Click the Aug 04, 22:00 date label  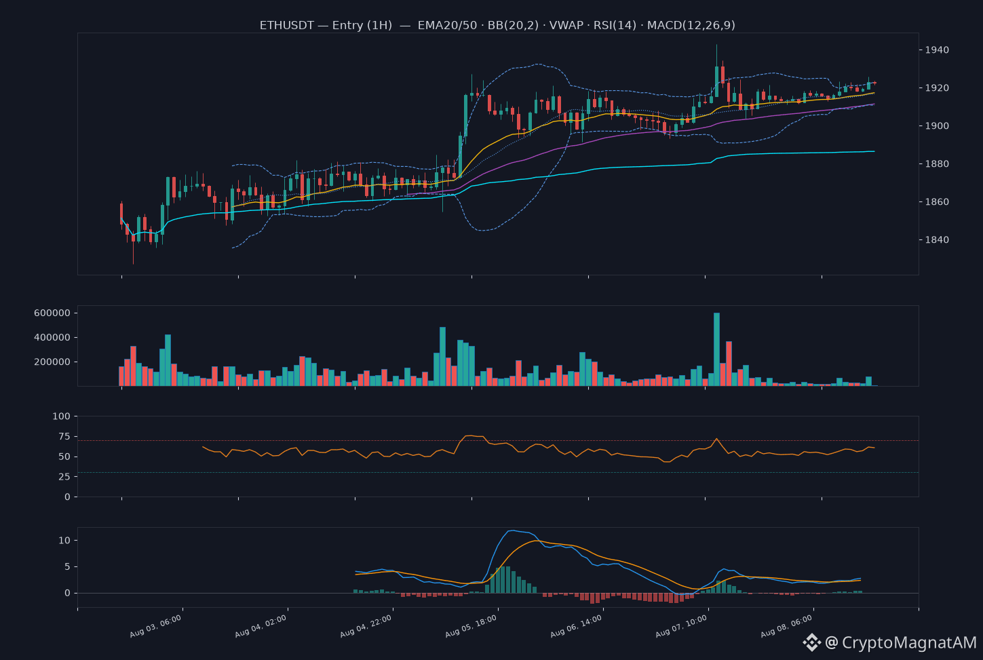point(366,627)
